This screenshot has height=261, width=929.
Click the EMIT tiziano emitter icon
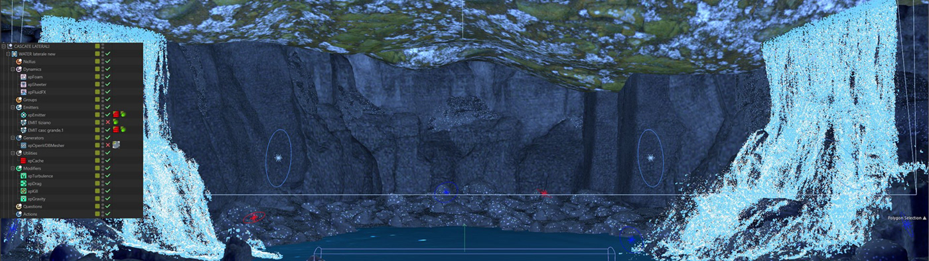[x=23, y=123]
